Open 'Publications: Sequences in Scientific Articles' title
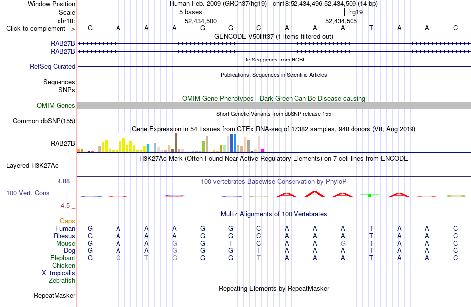The width and height of the screenshot is (471, 307). pos(274,75)
